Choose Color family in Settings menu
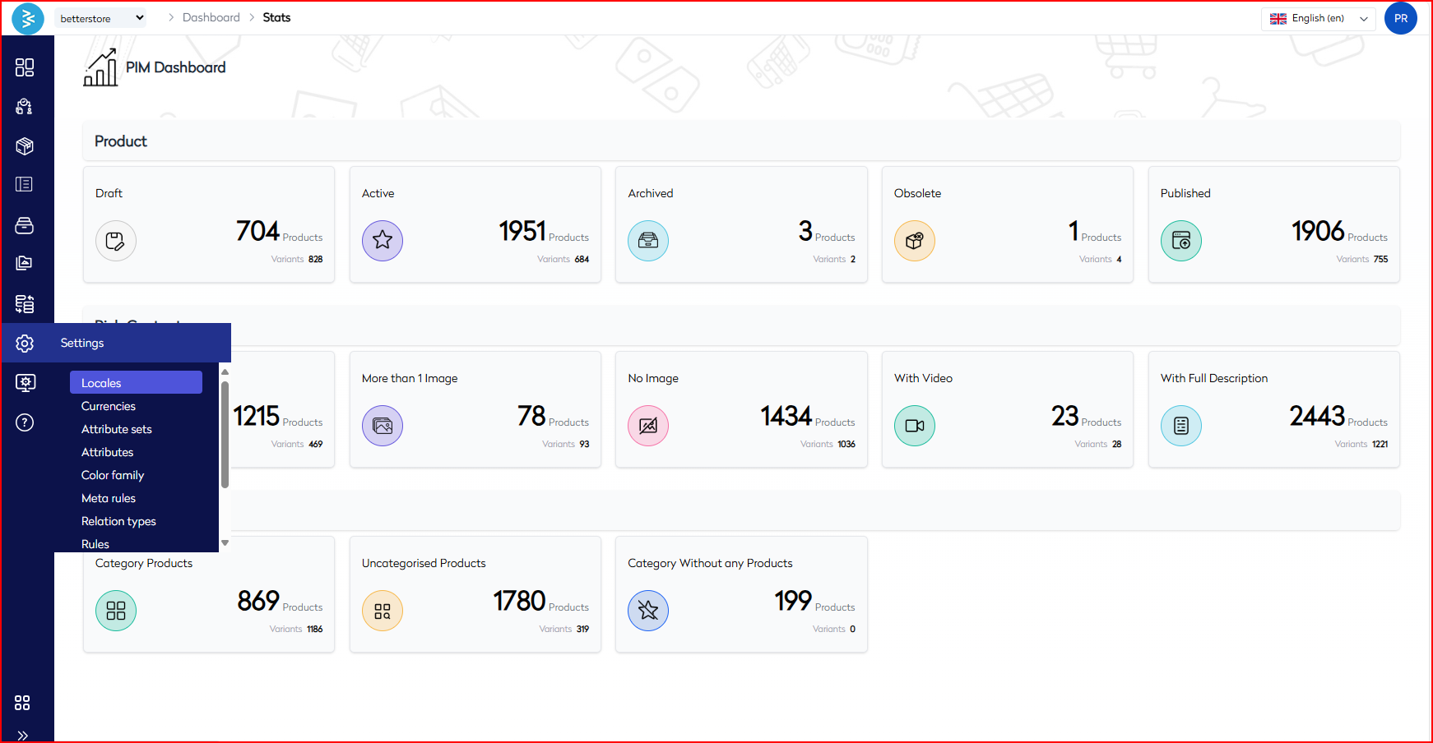The width and height of the screenshot is (1433, 743). (113, 475)
